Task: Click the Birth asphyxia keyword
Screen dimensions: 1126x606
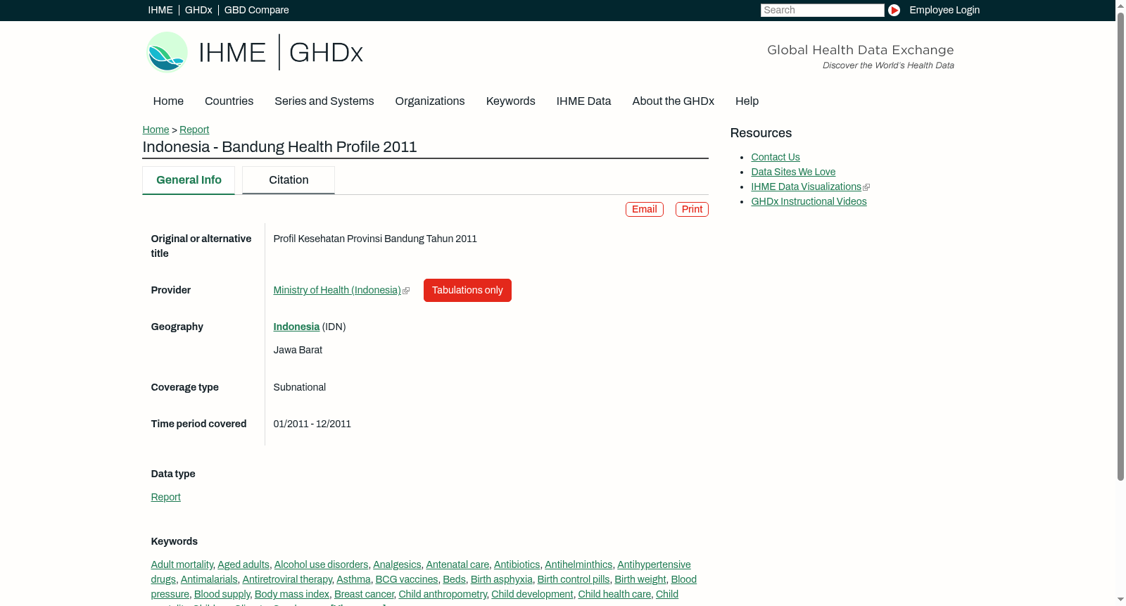Action: pyautogui.click(x=501, y=579)
